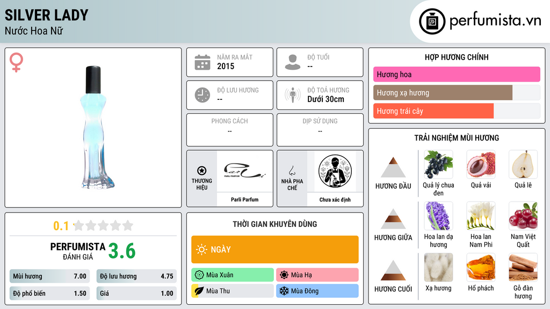Select the Quả lê note image
Viewport: 550px width, 309px height.
[523, 164]
